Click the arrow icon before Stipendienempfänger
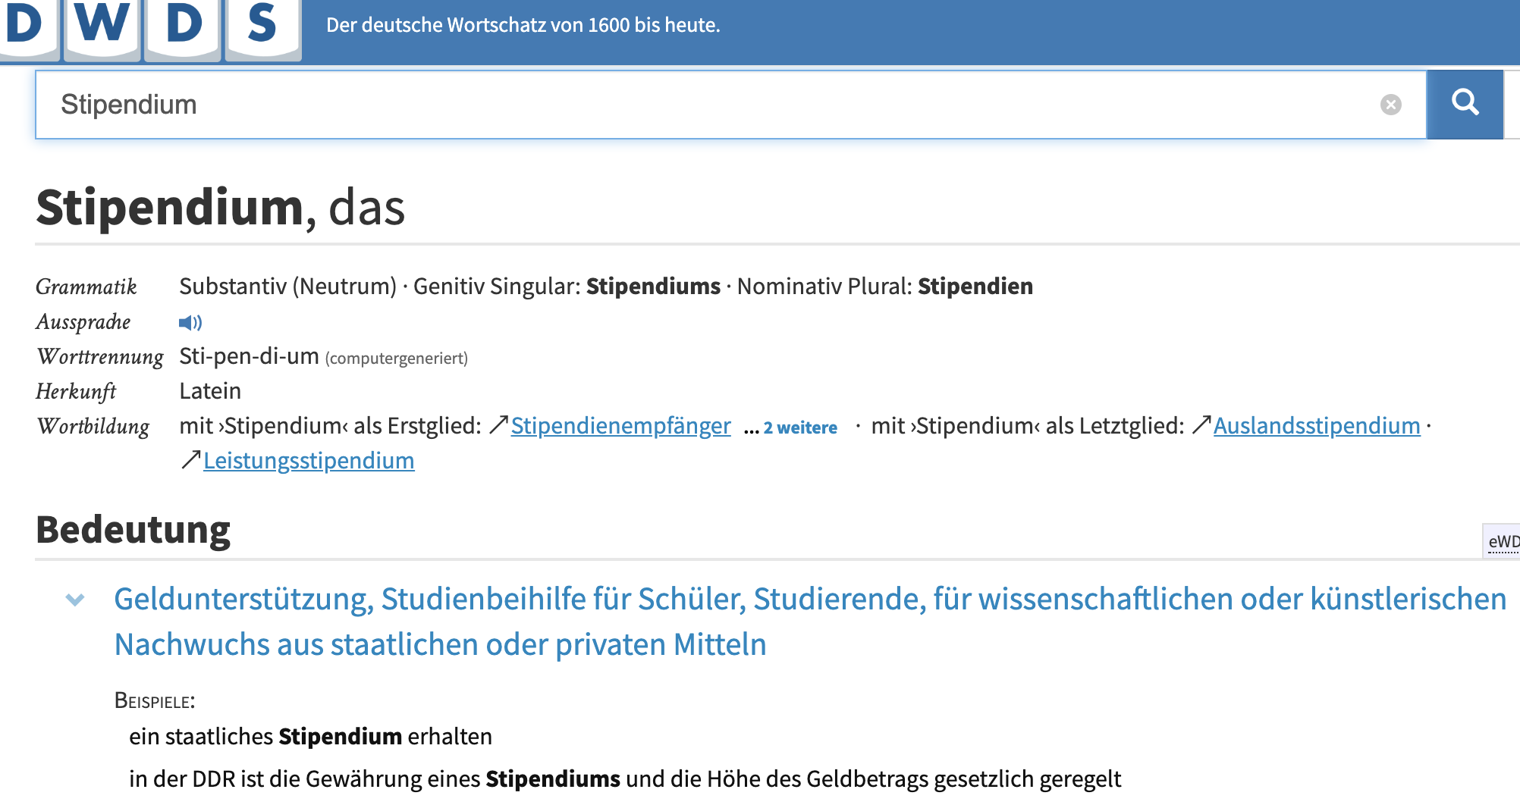The width and height of the screenshot is (1520, 805). click(x=498, y=425)
